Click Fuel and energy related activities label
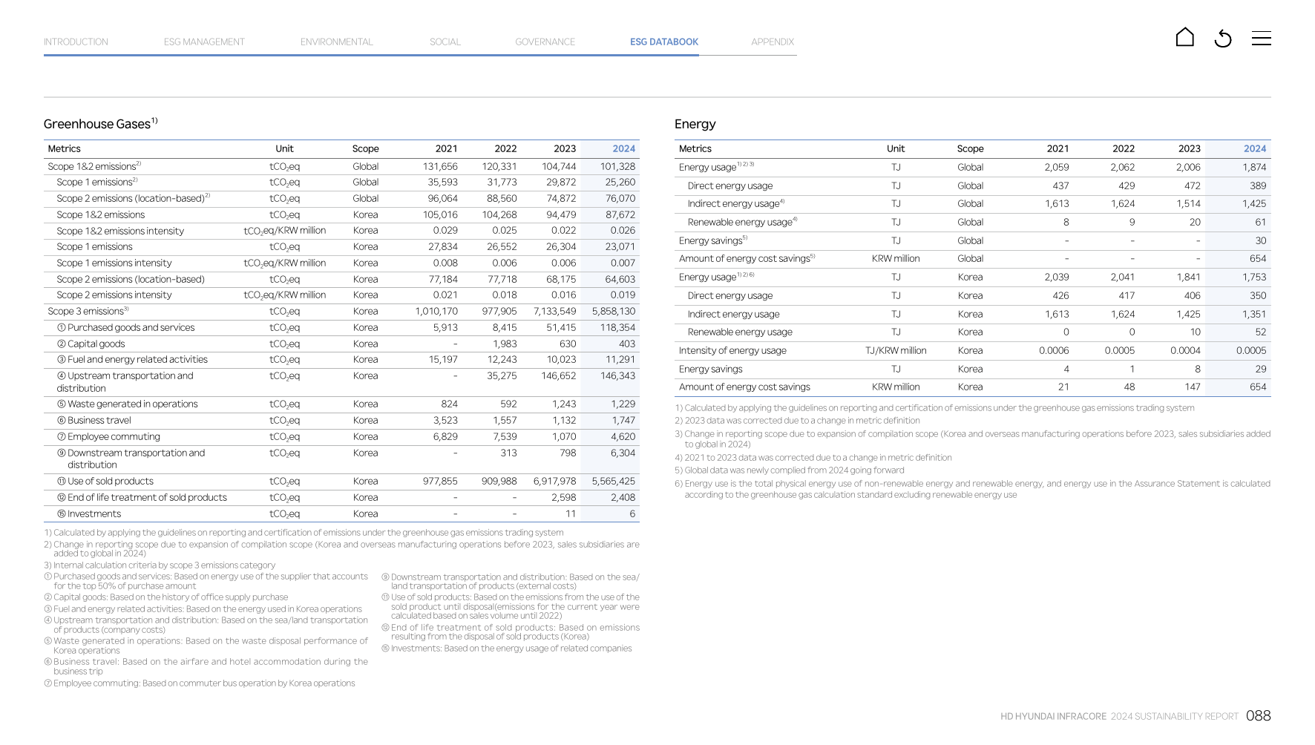The image size is (1315, 745). (132, 360)
